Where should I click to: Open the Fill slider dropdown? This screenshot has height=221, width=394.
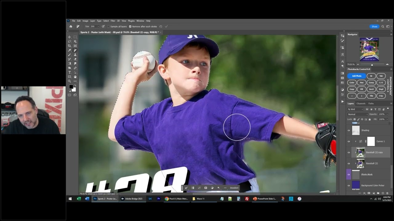tap(387, 119)
